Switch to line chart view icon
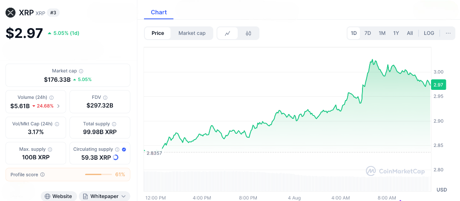The height and width of the screenshot is (201, 460). 227,33
